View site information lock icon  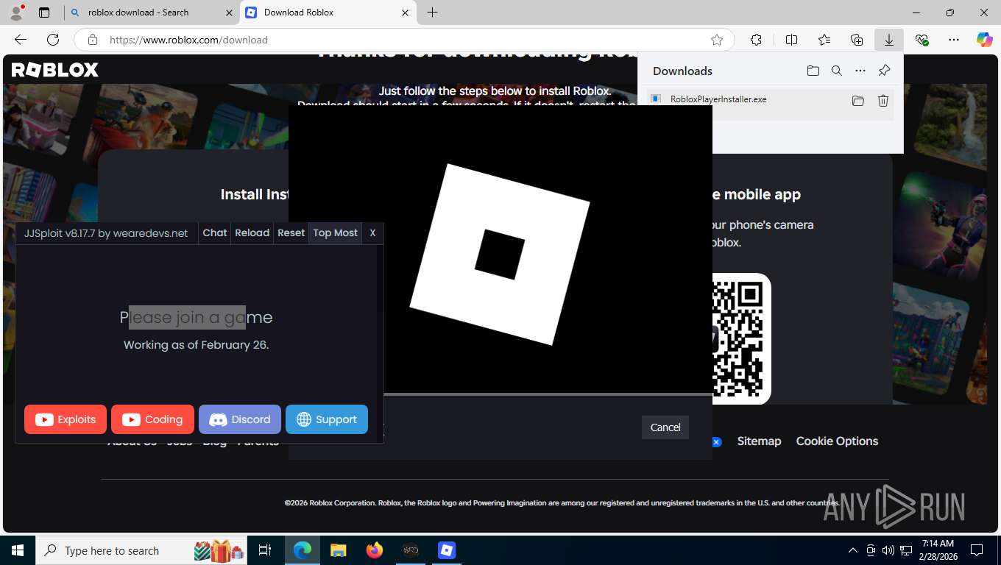(92, 40)
